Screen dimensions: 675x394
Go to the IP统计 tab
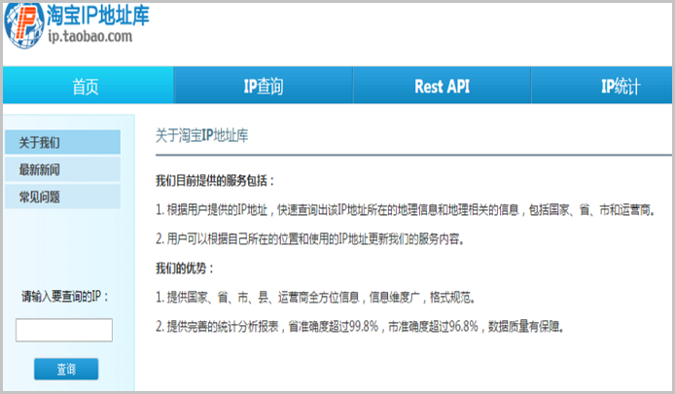(602, 86)
